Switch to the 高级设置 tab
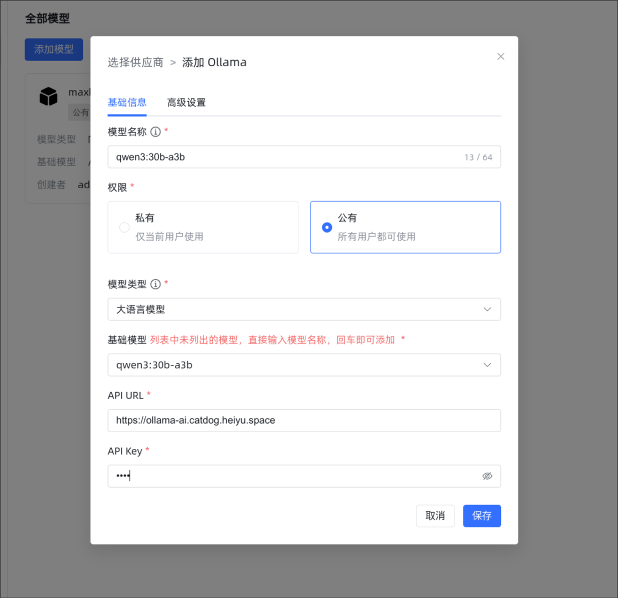The image size is (618, 598). [187, 103]
